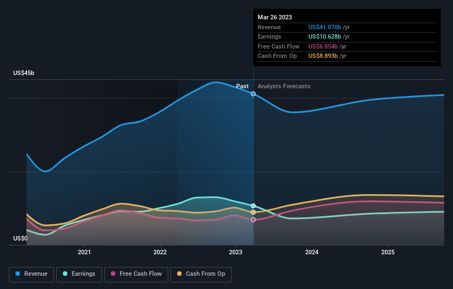The width and height of the screenshot is (453, 289).
Task: Click the 'Past' label on chart
Action: (242, 87)
